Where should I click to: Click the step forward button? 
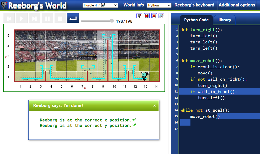(35, 18)
